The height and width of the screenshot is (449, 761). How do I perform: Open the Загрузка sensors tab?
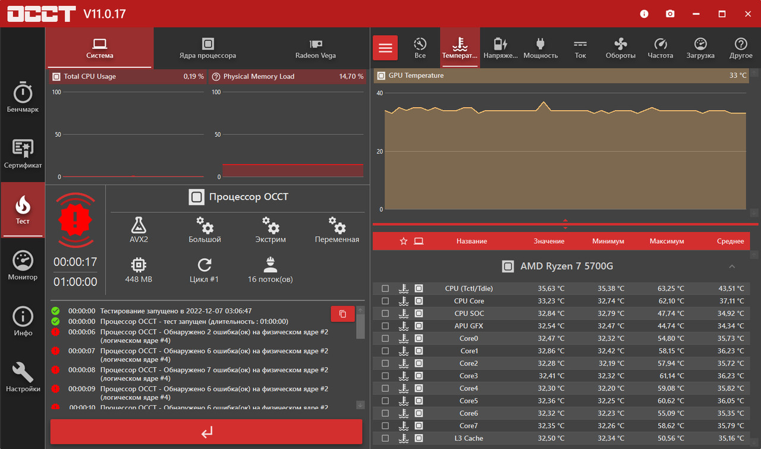(700, 48)
